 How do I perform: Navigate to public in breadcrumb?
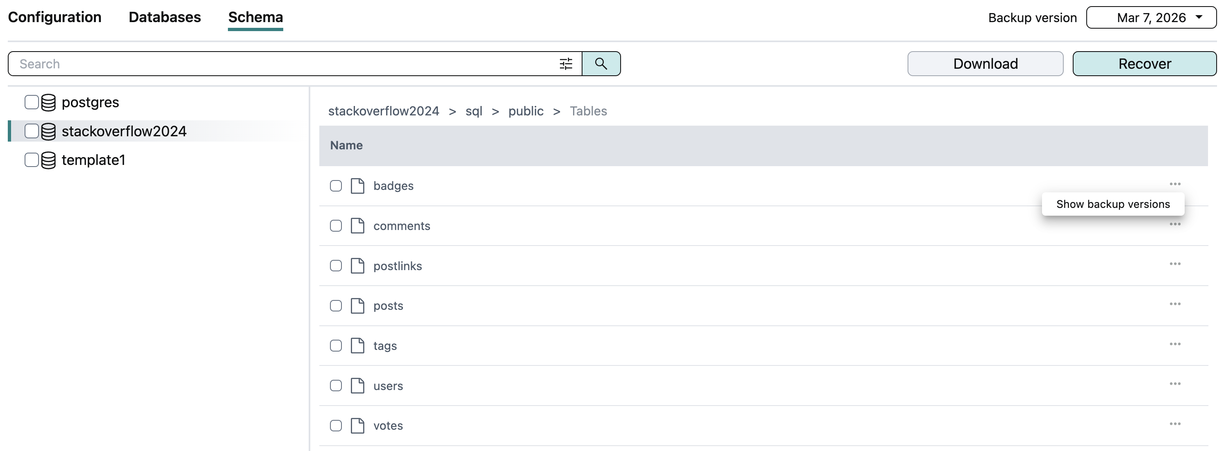point(526,111)
